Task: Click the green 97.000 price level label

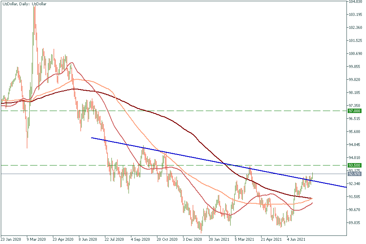Action: click(355, 111)
